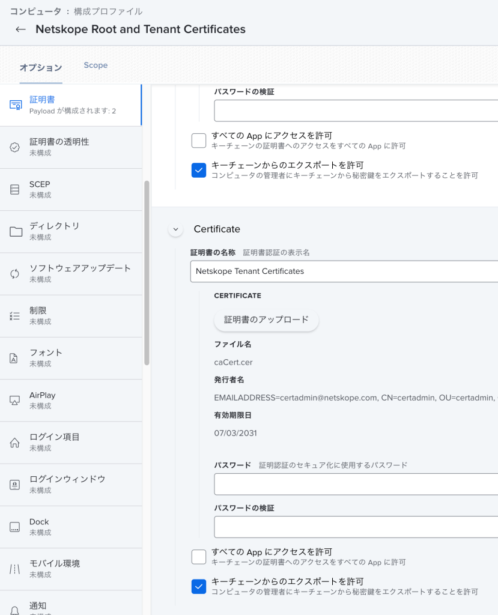Click the ログイン項目 house icon
This screenshot has width=498, height=615.
tap(14, 443)
